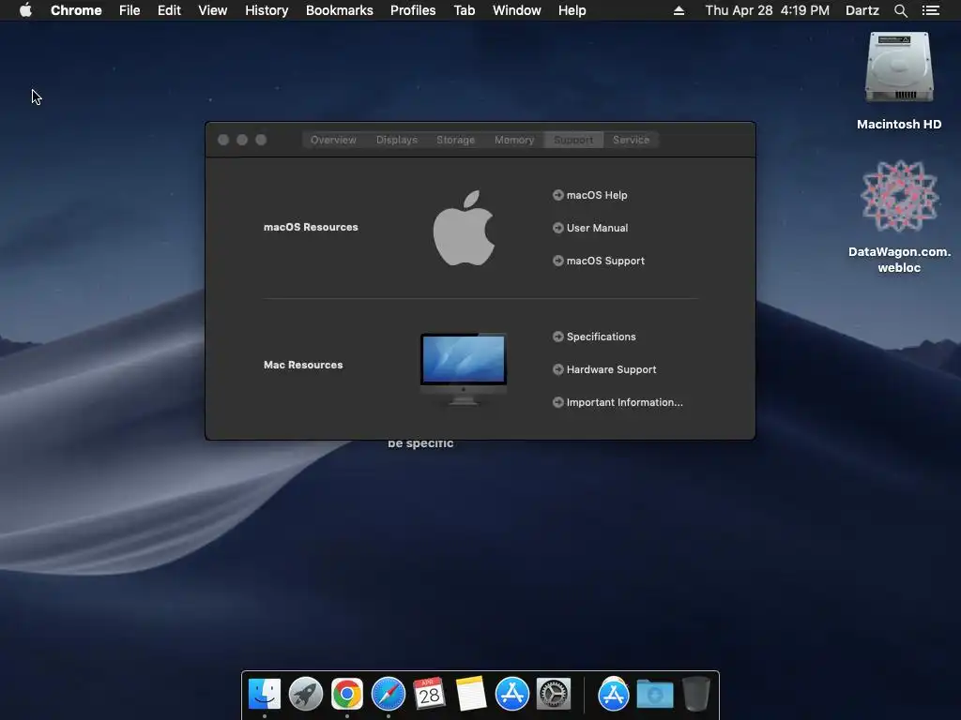This screenshot has height=720, width=961.
Task: Click the iMac picture in Mac Resources
Action: coord(464,368)
